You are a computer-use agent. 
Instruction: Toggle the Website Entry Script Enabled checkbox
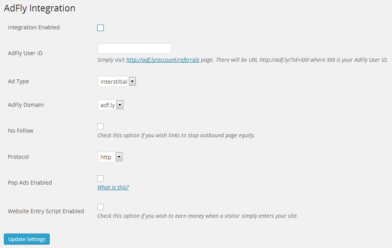coord(100,207)
